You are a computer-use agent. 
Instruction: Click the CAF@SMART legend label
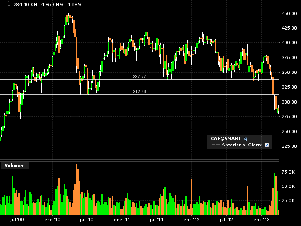[226, 139]
